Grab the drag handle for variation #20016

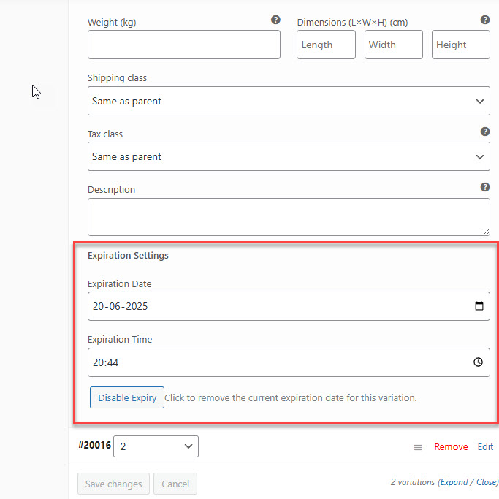[x=417, y=447]
